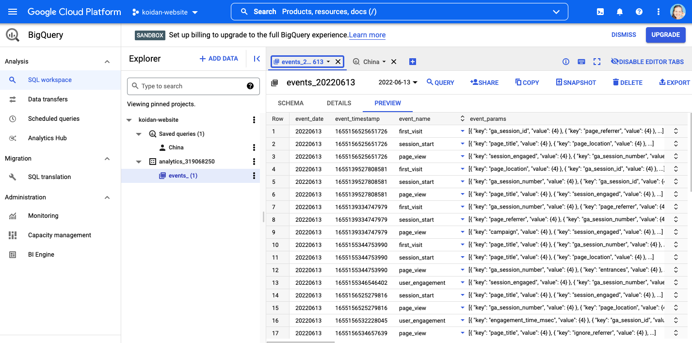Switch to DETAILS tab

(x=339, y=103)
